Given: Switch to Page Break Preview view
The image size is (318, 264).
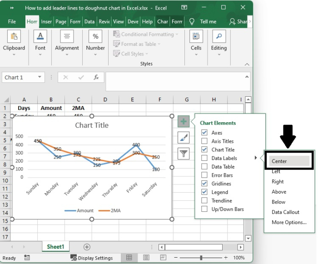Looking at the screenshot, I should (x=163, y=258).
